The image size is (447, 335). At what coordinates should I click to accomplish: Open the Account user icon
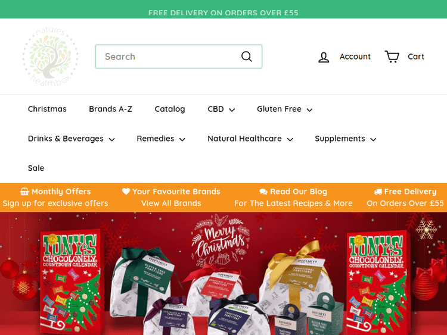click(324, 57)
